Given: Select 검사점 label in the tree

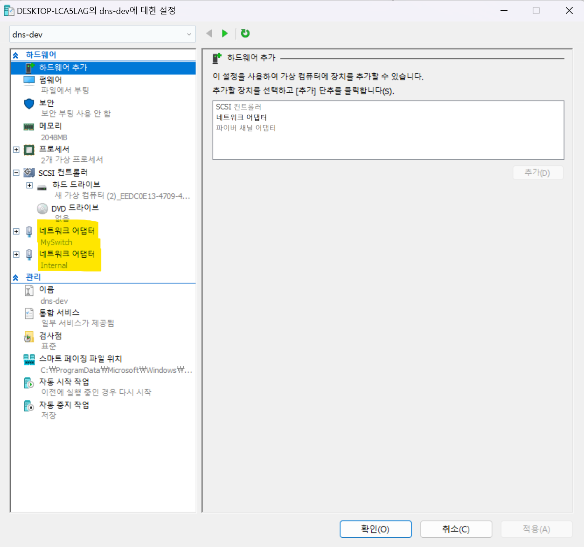Looking at the screenshot, I should click(50, 336).
